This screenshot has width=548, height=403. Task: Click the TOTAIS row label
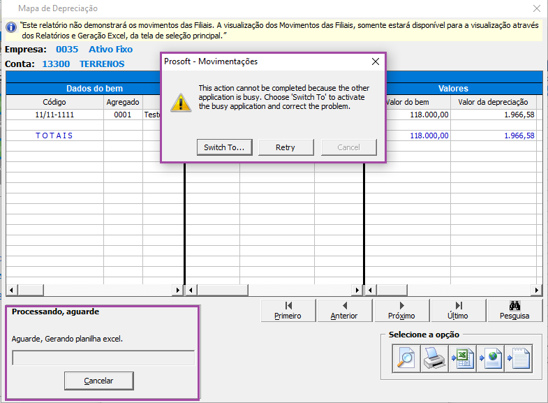[x=54, y=135]
